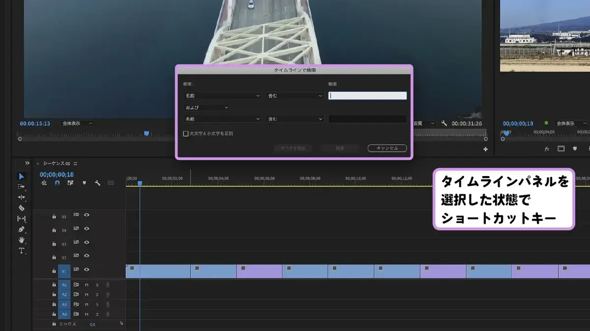The image size is (590, 331).
Task: Click the キャンセル button
Action: (x=387, y=148)
